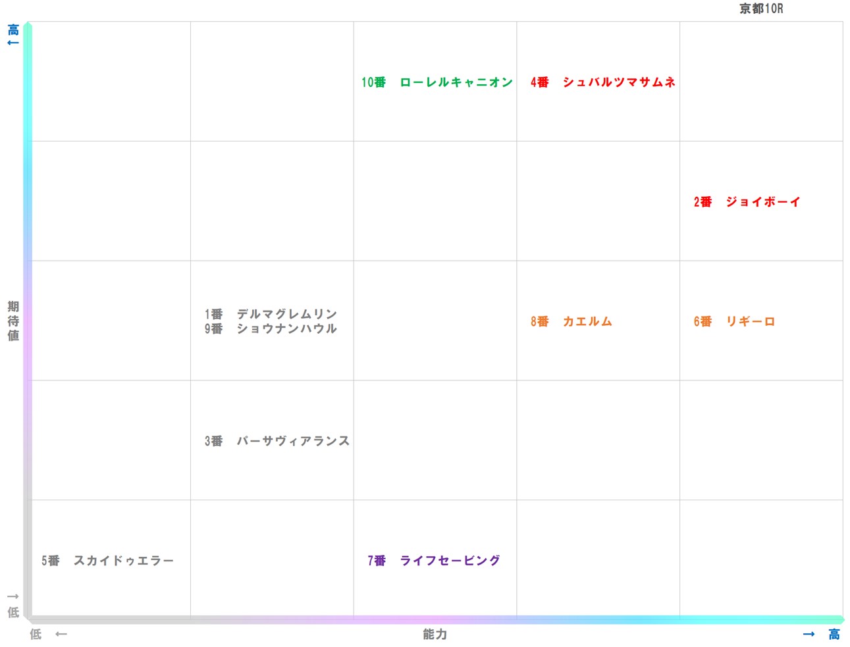Viewport: 850px width, 647px height.
Task: Click the arrow above the vertical-axis 低
Action: [x=13, y=597]
